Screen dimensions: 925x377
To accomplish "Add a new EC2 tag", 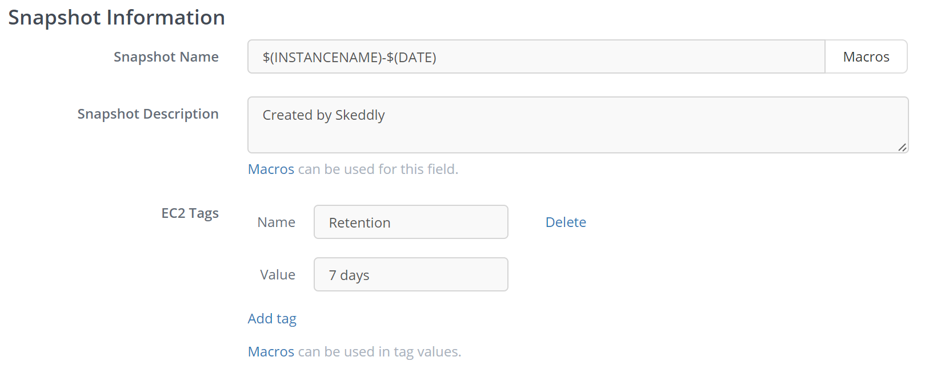I will 272,319.
